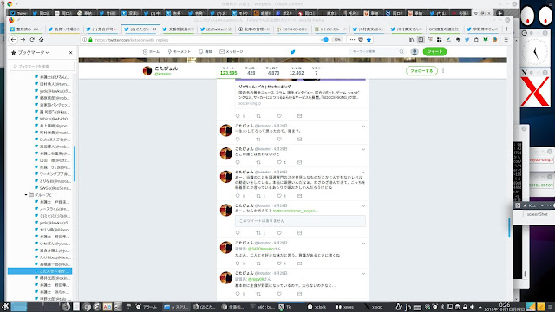Screen dimensions: 555x312
Task: Expand menu chevron on the @SATOMasaki reply tweet
Action: click(363, 244)
